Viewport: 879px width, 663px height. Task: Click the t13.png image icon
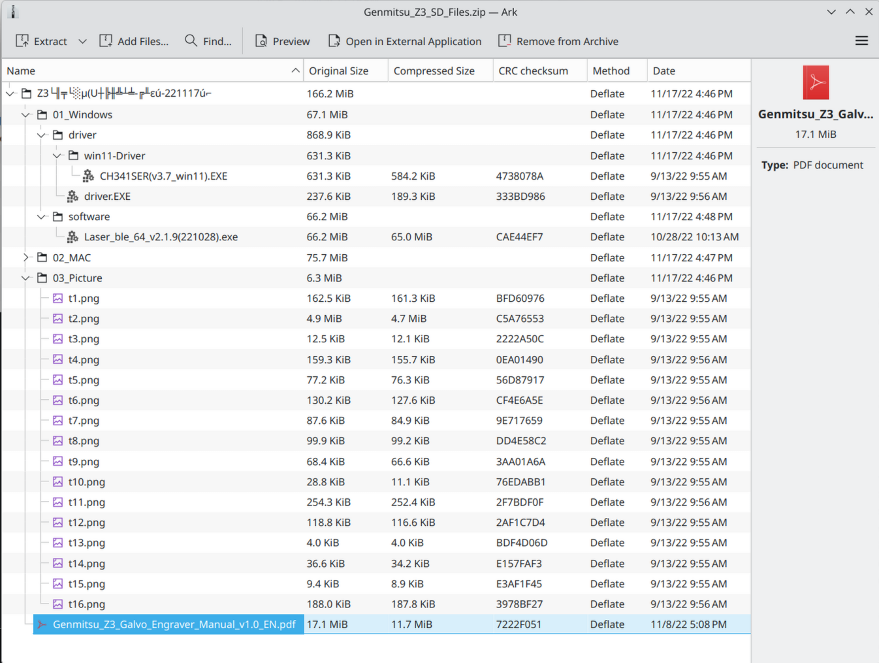click(57, 543)
